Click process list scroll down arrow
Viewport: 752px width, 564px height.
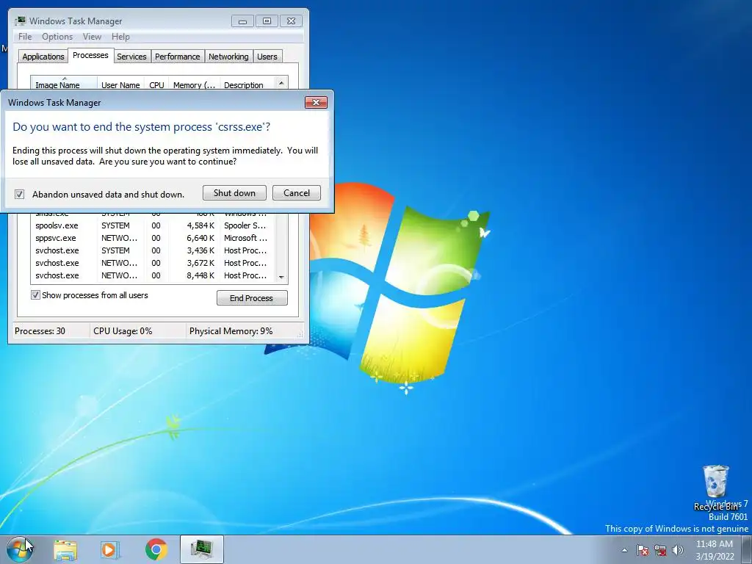coord(281,277)
